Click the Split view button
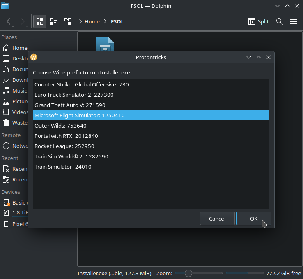The image size is (303, 279). click(x=258, y=21)
